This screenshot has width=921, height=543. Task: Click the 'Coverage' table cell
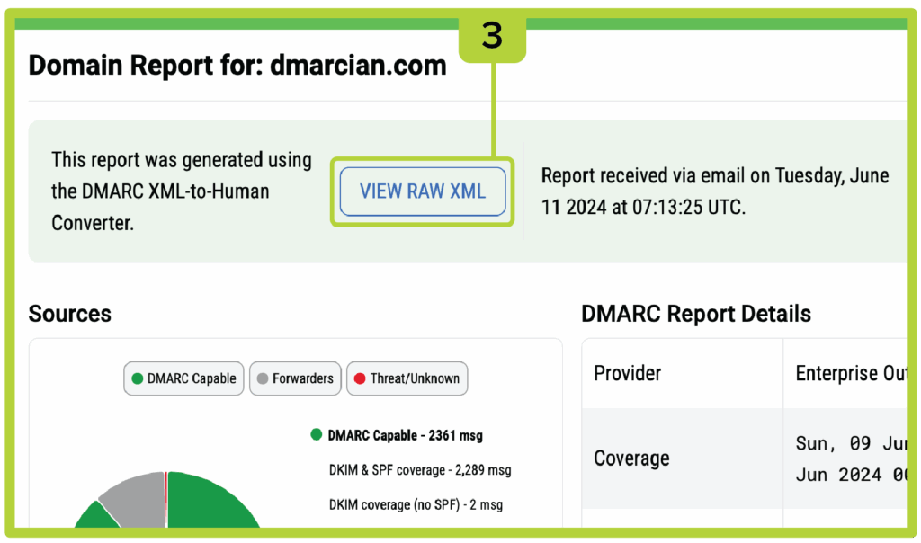click(683, 458)
